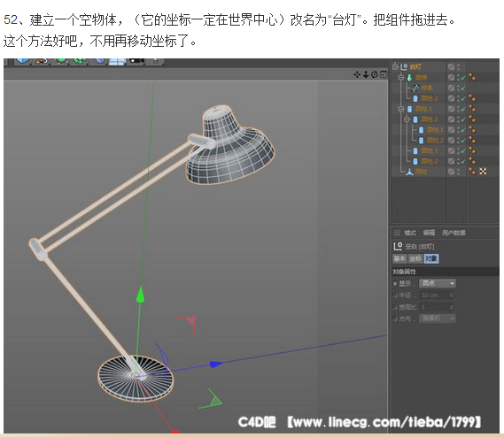The image size is (504, 437).
Task: Select the last 圆柱 polygon row
Action: click(x=421, y=172)
